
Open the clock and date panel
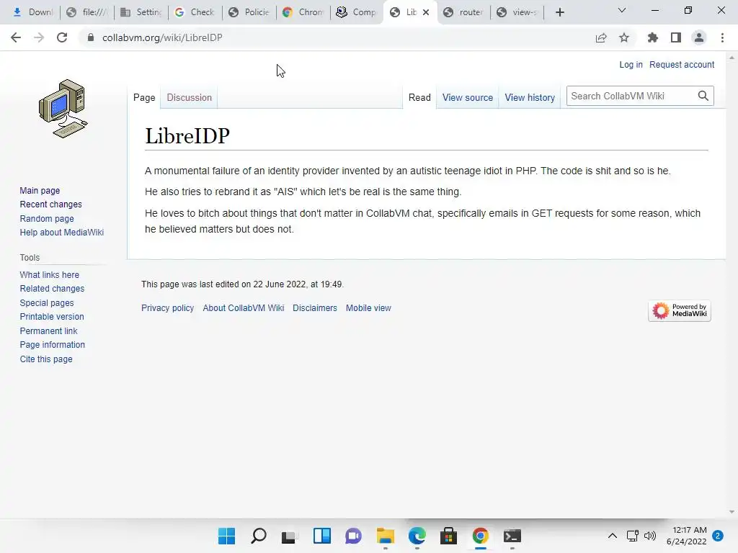click(x=687, y=536)
